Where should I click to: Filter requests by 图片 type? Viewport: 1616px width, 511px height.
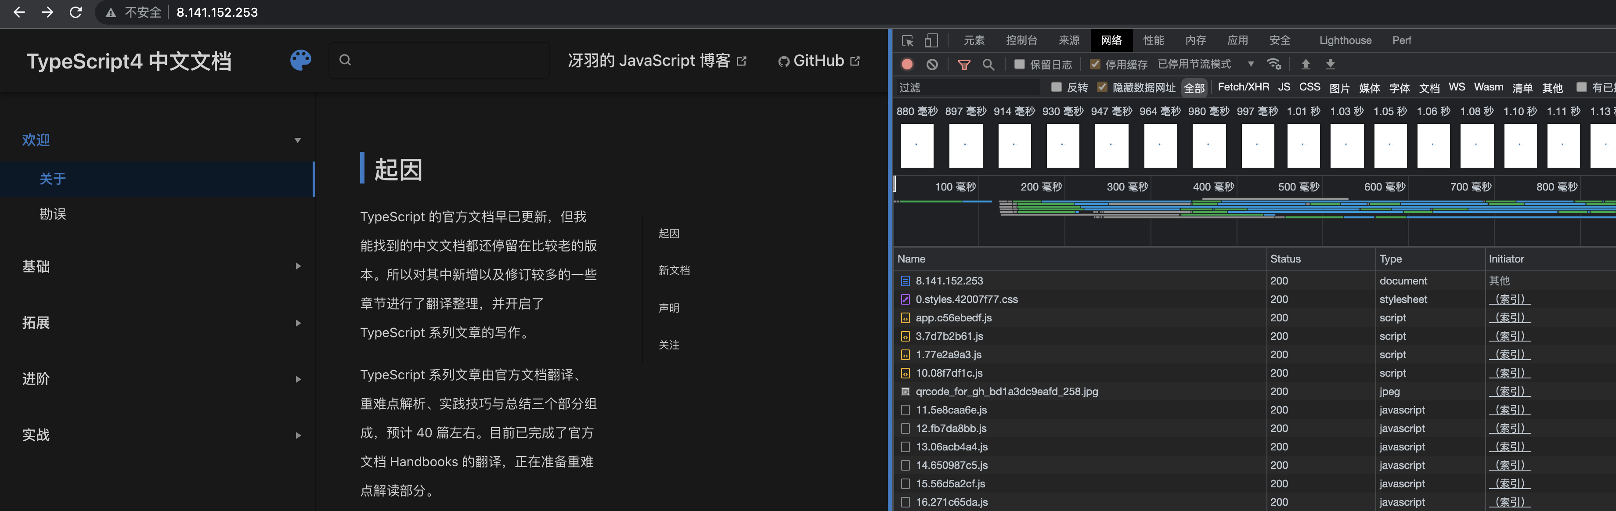click(x=1339, y=88)
